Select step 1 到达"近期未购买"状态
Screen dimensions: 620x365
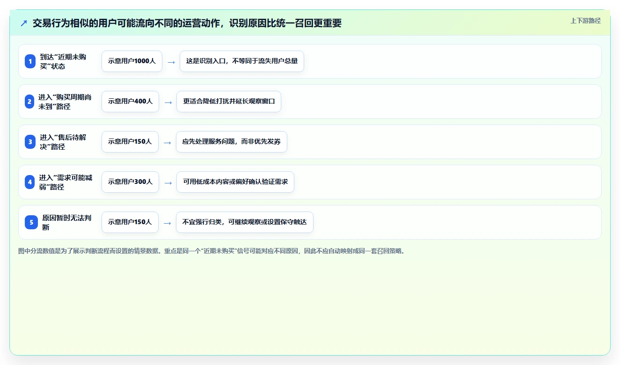tap(310, 61)
